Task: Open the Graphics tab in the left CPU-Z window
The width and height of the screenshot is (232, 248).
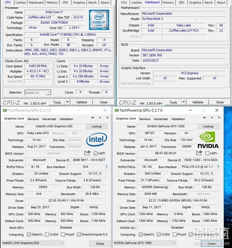Action: (x=79, y=2)
